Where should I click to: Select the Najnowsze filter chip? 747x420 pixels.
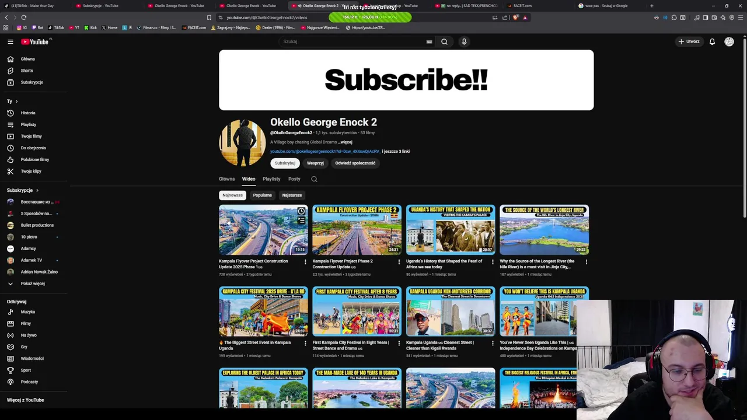click(x=232, y=195)
